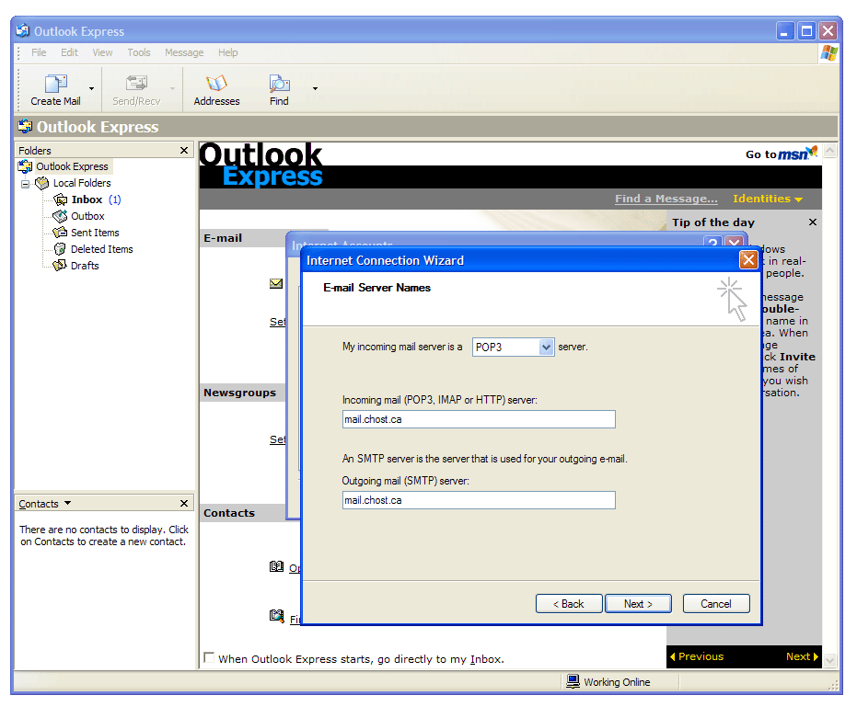Open the incoming server type dropdown
The height and width of the screenshot is (718, 857).
click(546, 348)
